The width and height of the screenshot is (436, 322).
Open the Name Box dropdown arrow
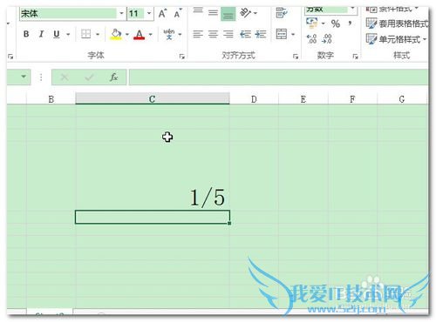24,77
